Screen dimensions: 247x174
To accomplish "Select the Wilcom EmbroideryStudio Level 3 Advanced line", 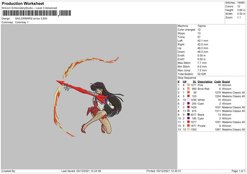I will click(x=29, y=8).
